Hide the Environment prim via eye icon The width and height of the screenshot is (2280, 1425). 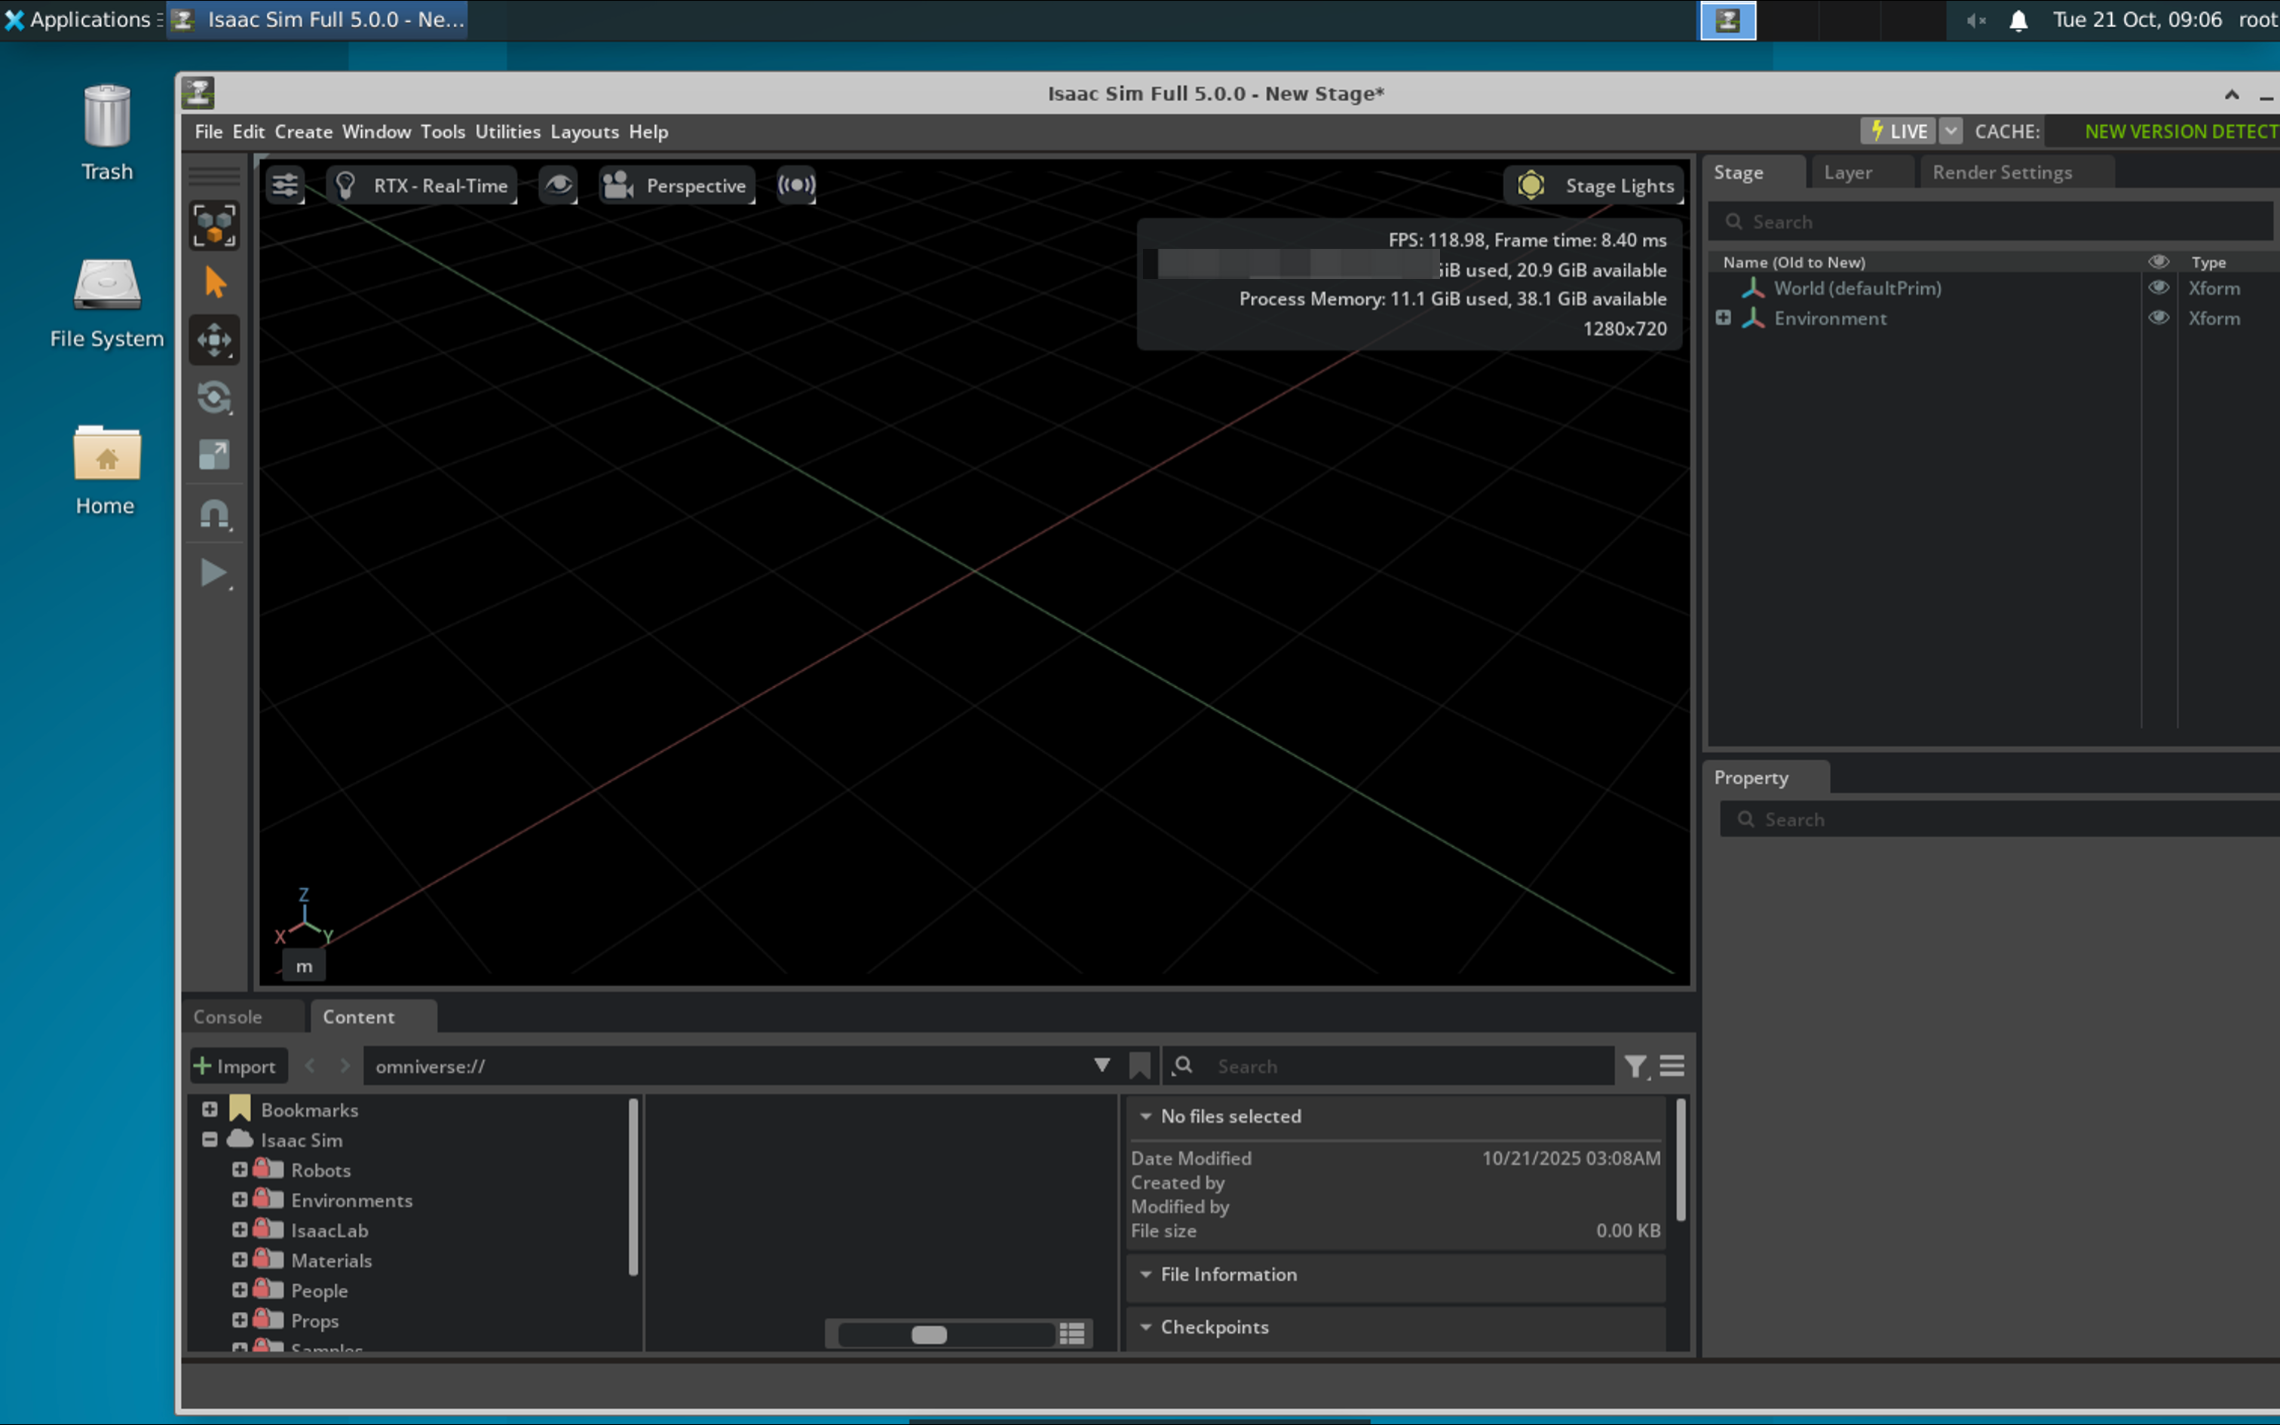tap(2158, 317)
